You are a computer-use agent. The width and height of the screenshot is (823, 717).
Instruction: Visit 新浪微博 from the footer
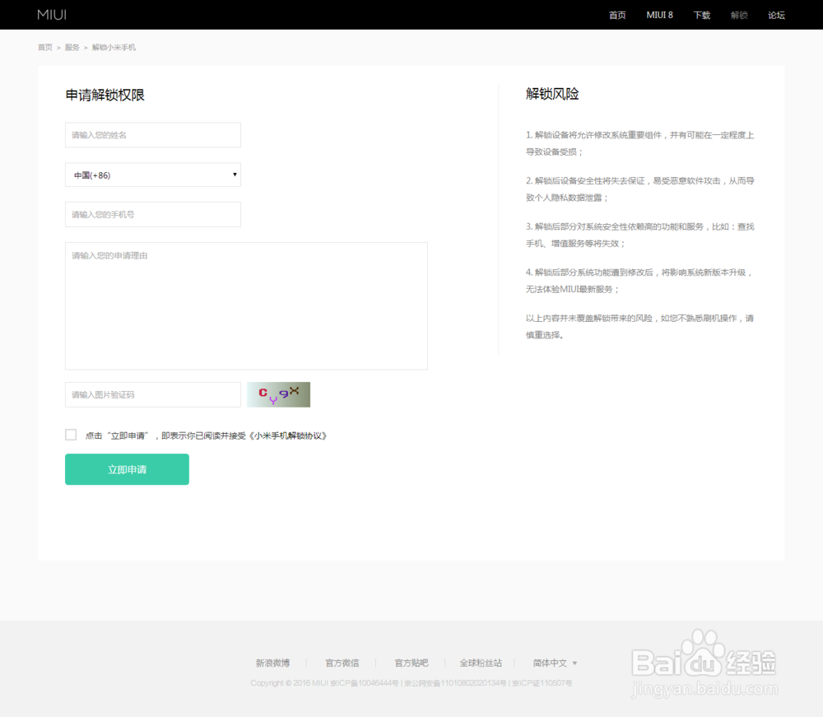coord(273,663)
